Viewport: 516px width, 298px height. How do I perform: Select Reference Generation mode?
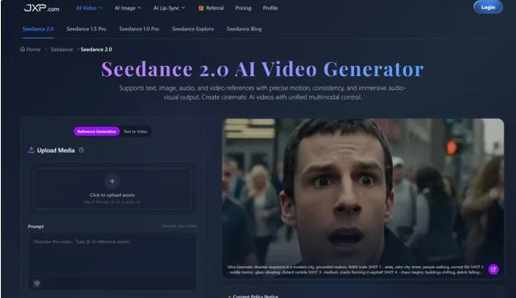[x=97, y=131]
